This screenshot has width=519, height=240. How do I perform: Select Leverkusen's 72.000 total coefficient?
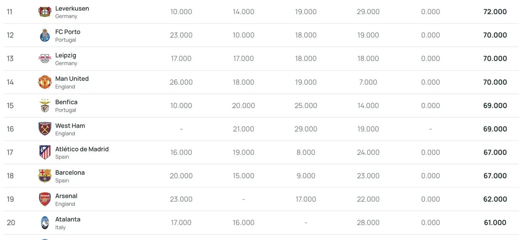pos(495,12)
